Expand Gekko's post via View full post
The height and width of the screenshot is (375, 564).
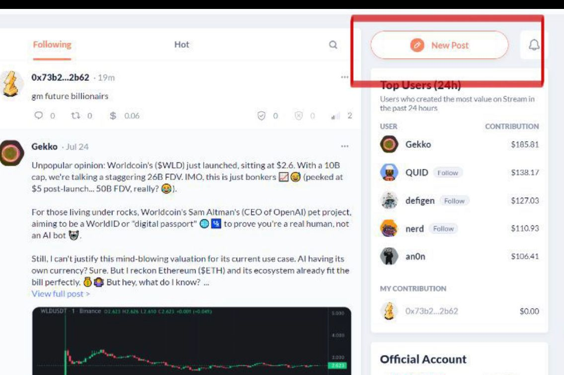pyautogui.click(x=61, y=294)
